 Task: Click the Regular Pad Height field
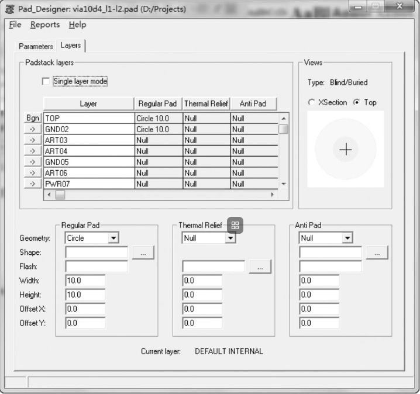point(85,295)
